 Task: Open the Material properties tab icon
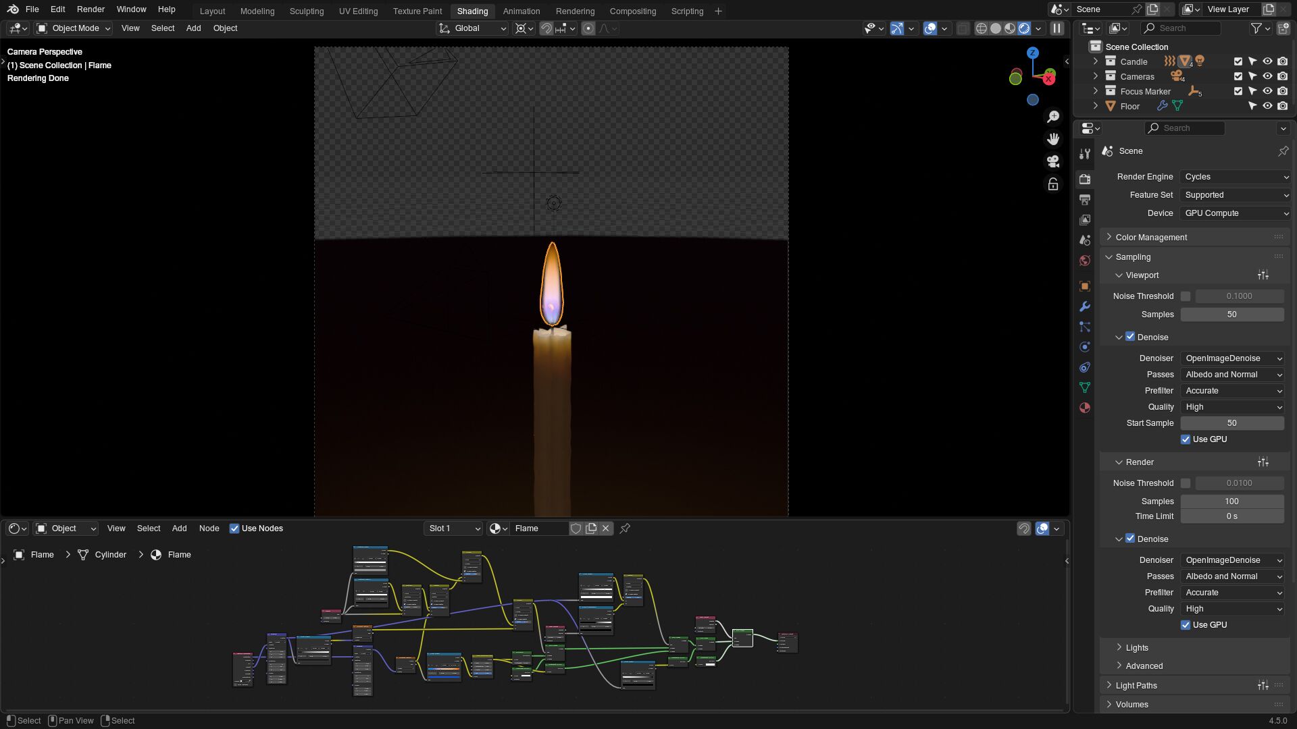tap(1085, 408)
